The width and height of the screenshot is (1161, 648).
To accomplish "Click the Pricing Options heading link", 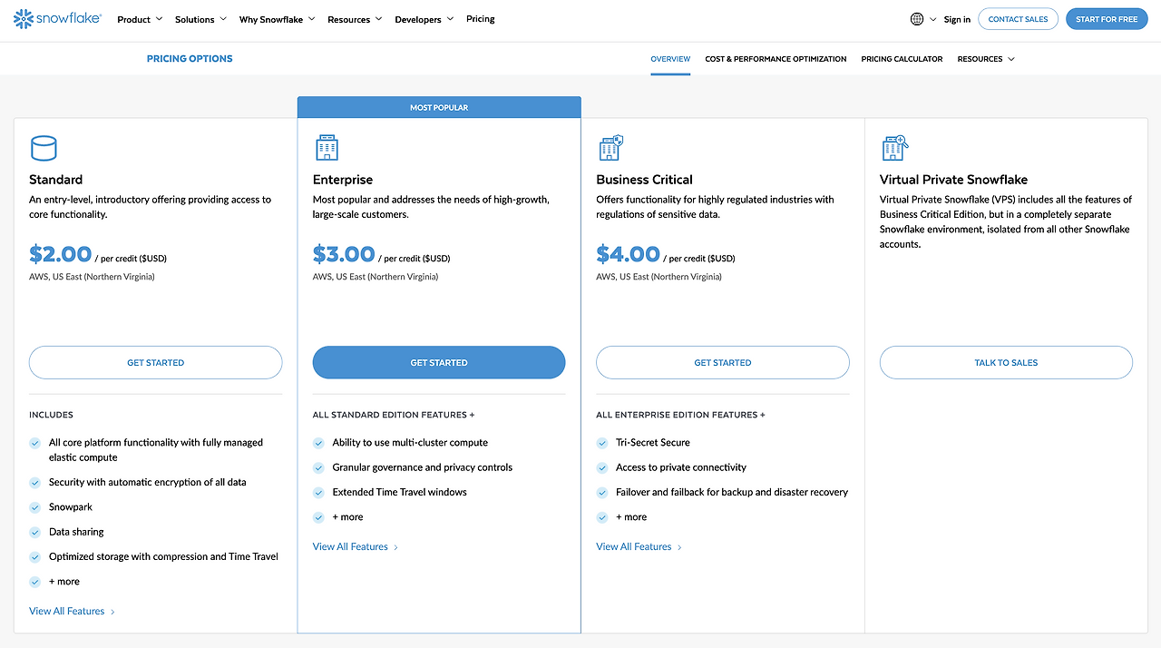I will [190, 59].
